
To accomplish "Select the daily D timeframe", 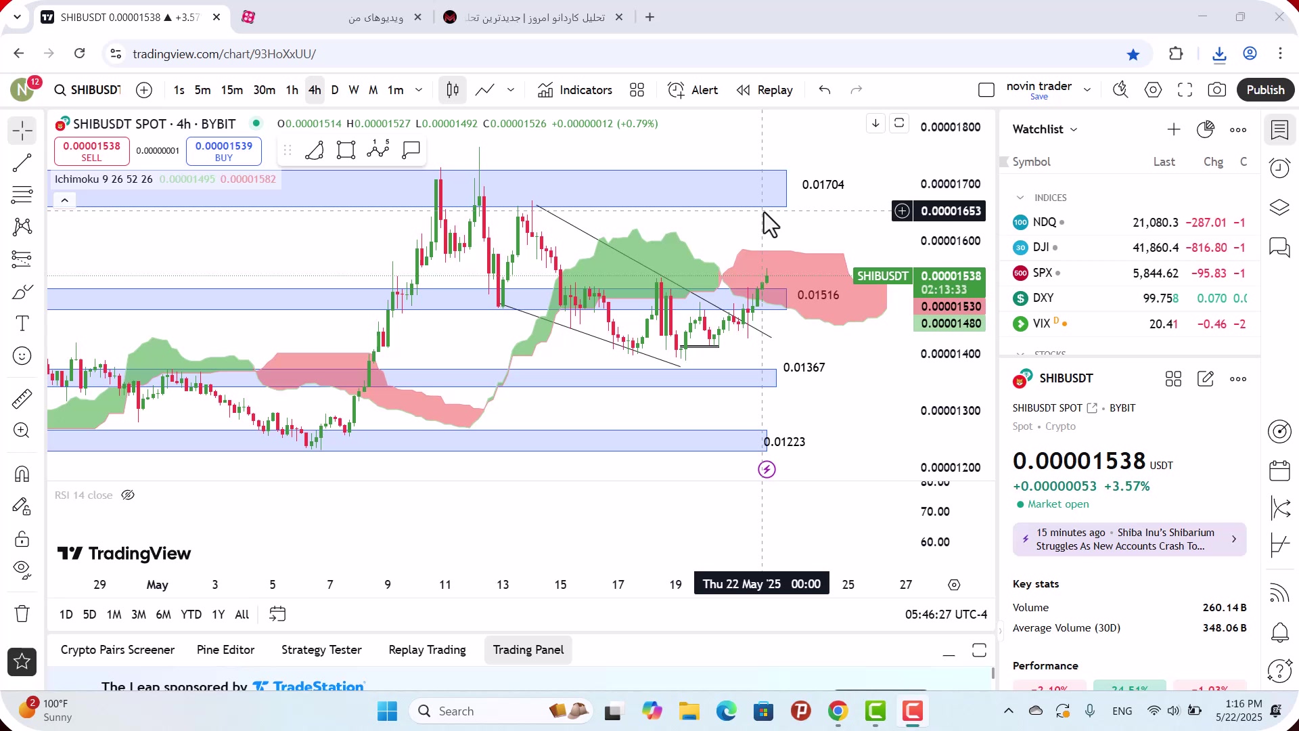I will click(334, 90).
